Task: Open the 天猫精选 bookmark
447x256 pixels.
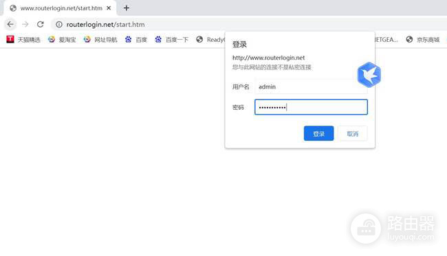Action: (x=23, y=40)
